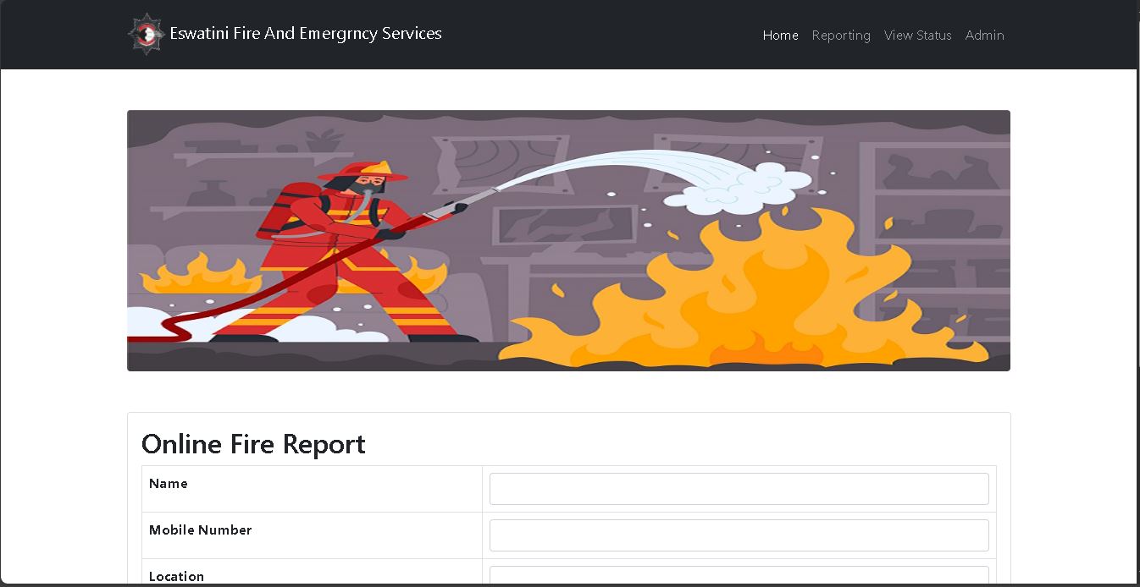This screenshot has width=1140, height=587.
Task: Click the firefighter in the banner
Action: point(356,254)
